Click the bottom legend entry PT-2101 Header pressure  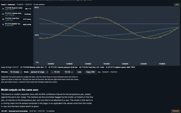click(x=63, y=67)
